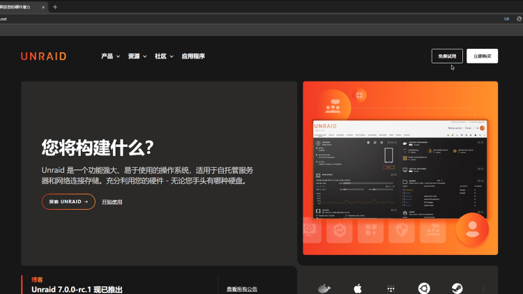This screenshot has height=294, width=523.
Task: Click the UNRAID logo in header
Action: 43,56
